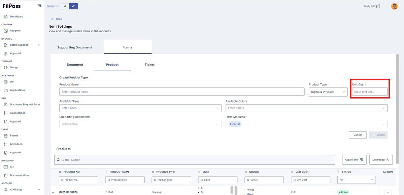Image resolution: width=404 pixels, height=195 pixels.
Task: Focus the Global Search box
Action: pyautogui.click(x=195, y=160)
